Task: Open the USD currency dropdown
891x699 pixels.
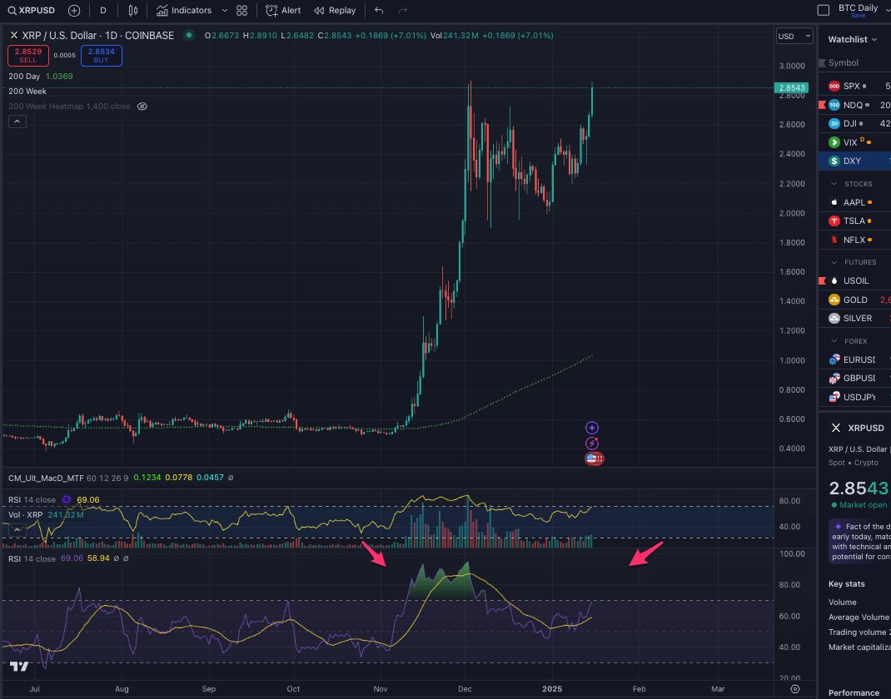Action: coord(794,36)
